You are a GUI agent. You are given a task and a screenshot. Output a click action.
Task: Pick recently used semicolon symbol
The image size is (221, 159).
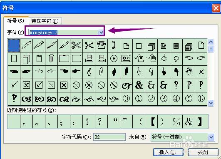click(x=64, y=122)
